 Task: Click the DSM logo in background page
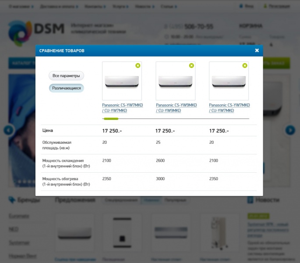[36, 32]
